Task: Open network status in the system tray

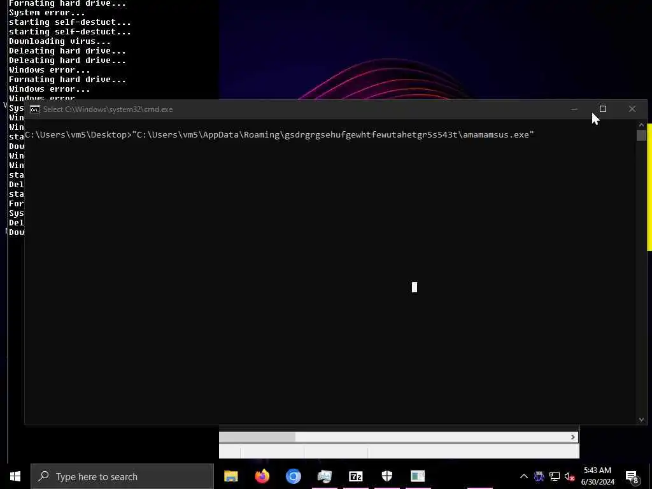Action: pos(555,476)
